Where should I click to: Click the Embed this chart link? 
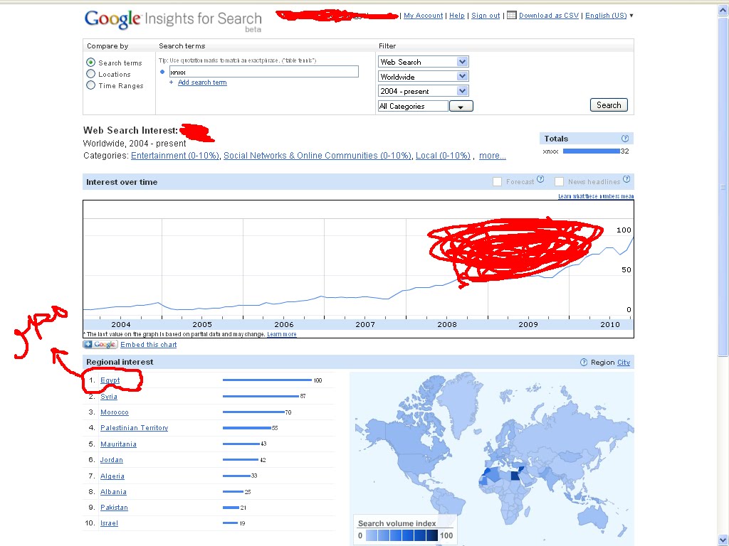(148, 345)
